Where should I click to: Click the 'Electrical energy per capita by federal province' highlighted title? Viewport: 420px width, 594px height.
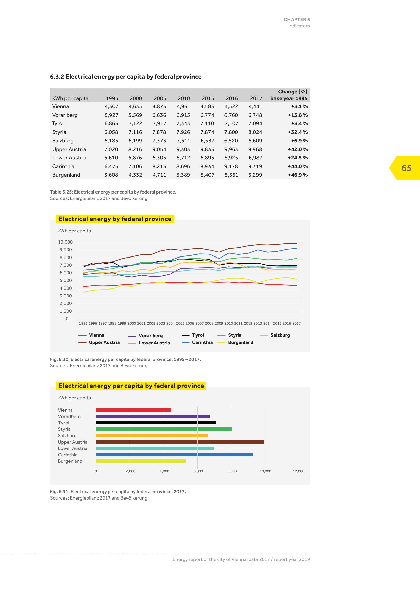(x=131, y=386)
